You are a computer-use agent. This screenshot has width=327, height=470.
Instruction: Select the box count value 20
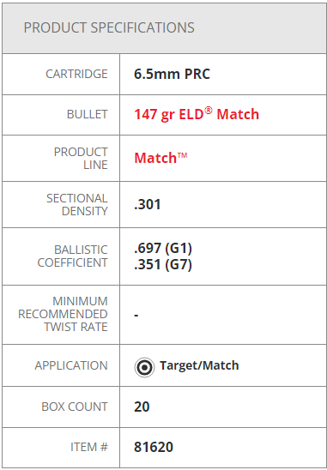[x=142, y=407]
